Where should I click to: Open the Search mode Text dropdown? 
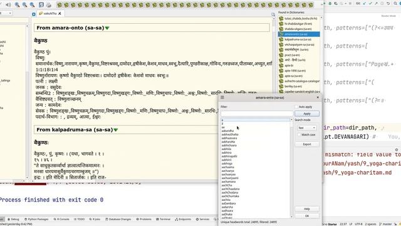tap(306, 128)
